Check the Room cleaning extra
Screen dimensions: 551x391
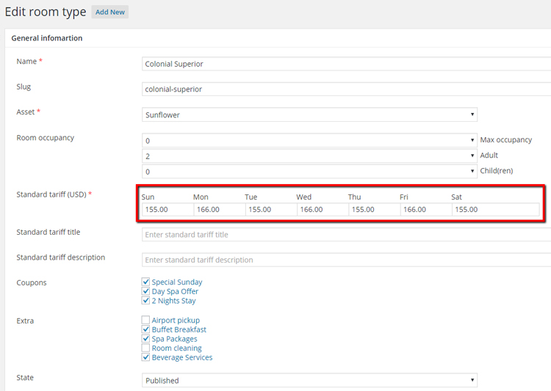click(x=145, y=348)
